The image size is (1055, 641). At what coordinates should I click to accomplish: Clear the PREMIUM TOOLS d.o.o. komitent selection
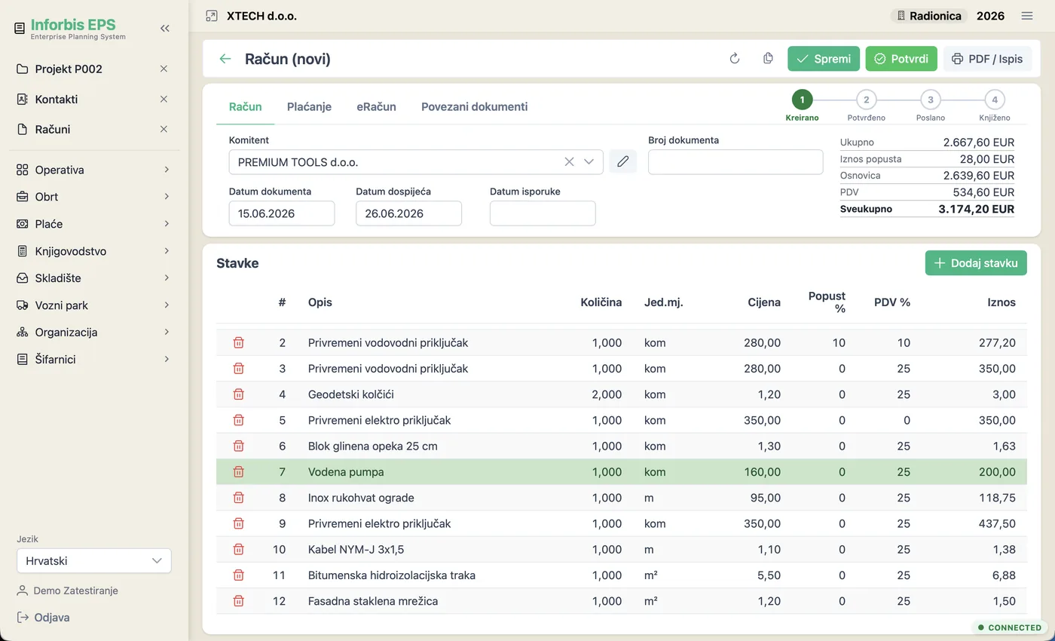[569, 161]
